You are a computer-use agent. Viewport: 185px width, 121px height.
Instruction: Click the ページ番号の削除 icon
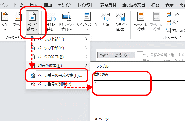(x=33, y=84)
